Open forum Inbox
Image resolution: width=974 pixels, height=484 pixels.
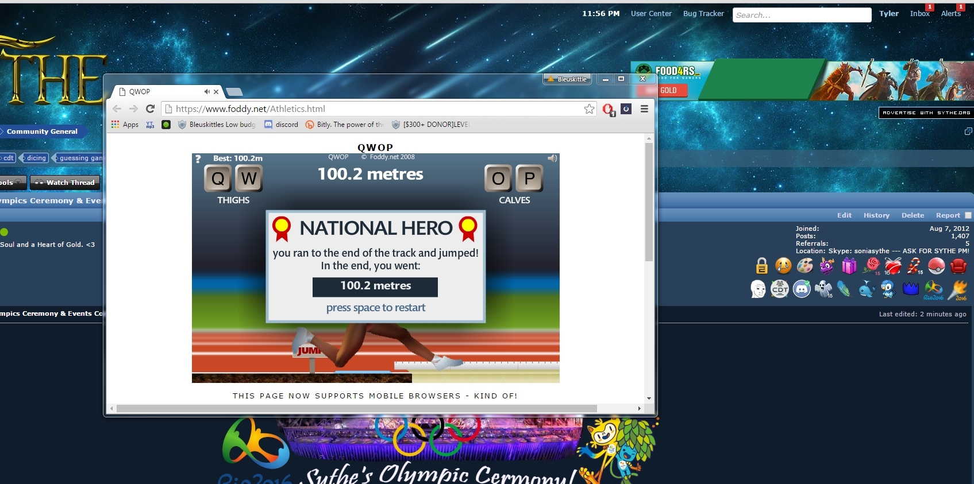(x=919, y=14)
